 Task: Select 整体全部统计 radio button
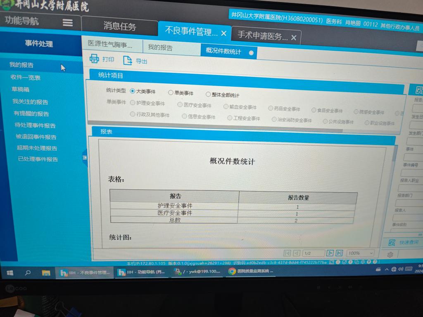point(208,95)
